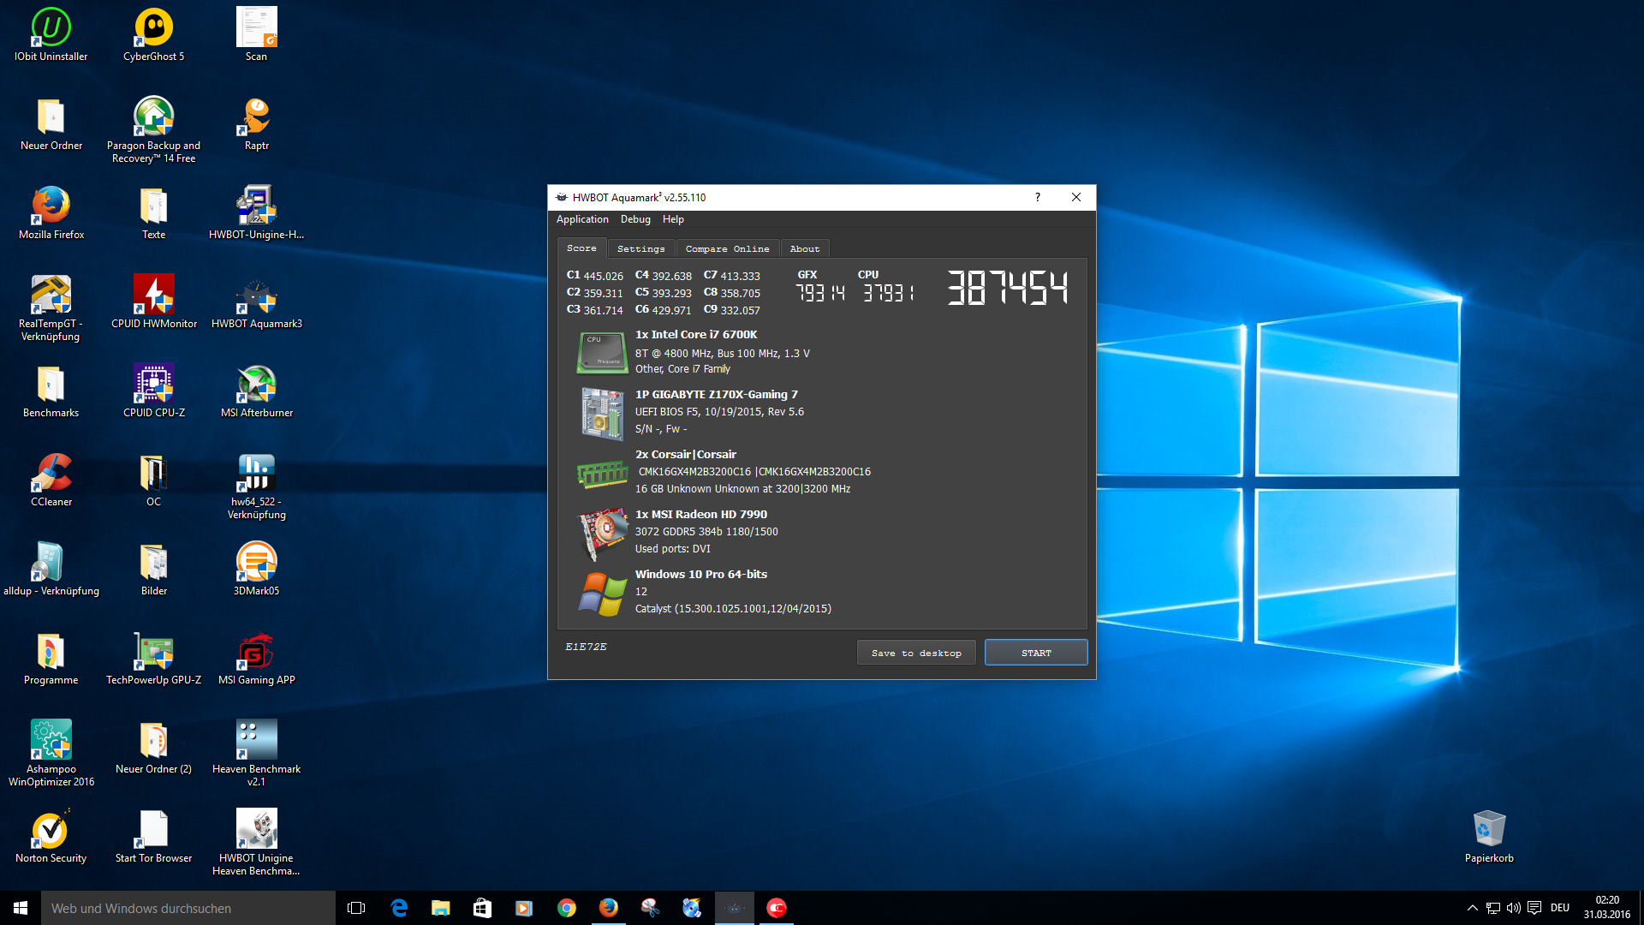Select the Texte folder
Image resolution: width=1644 pixels, height=925 pixels.
154,212
